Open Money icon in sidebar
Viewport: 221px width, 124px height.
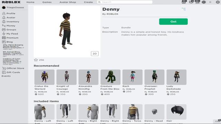coord(4,26)
